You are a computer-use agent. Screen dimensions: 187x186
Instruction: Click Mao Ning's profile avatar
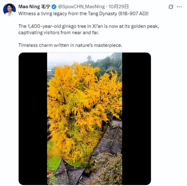9,10
